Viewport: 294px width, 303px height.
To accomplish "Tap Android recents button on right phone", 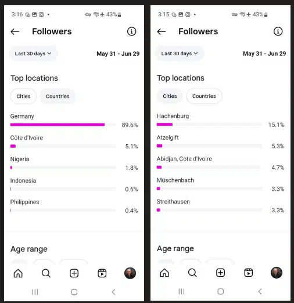I will tap(181, 291).
